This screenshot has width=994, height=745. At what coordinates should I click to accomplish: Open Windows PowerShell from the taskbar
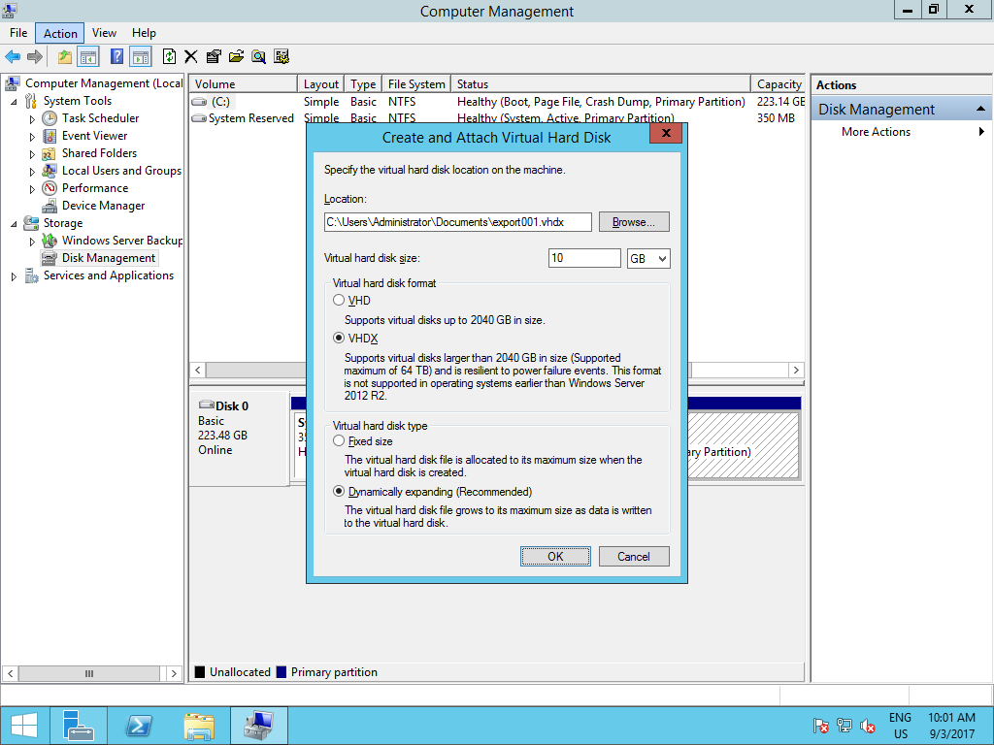click(138, 725)
